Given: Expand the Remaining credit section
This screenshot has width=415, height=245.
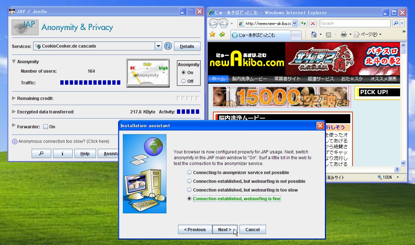Looking at the screenshot, I should 14,98.
